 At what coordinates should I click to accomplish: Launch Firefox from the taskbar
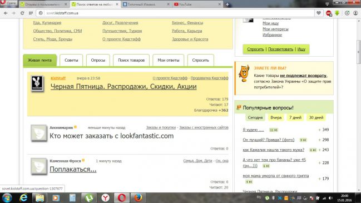[138, 197]
